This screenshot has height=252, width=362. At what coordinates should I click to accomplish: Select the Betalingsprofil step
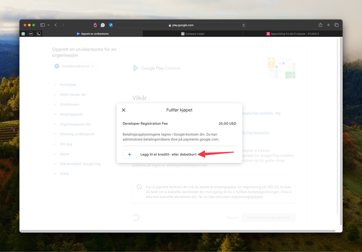(x=71, y=115)
